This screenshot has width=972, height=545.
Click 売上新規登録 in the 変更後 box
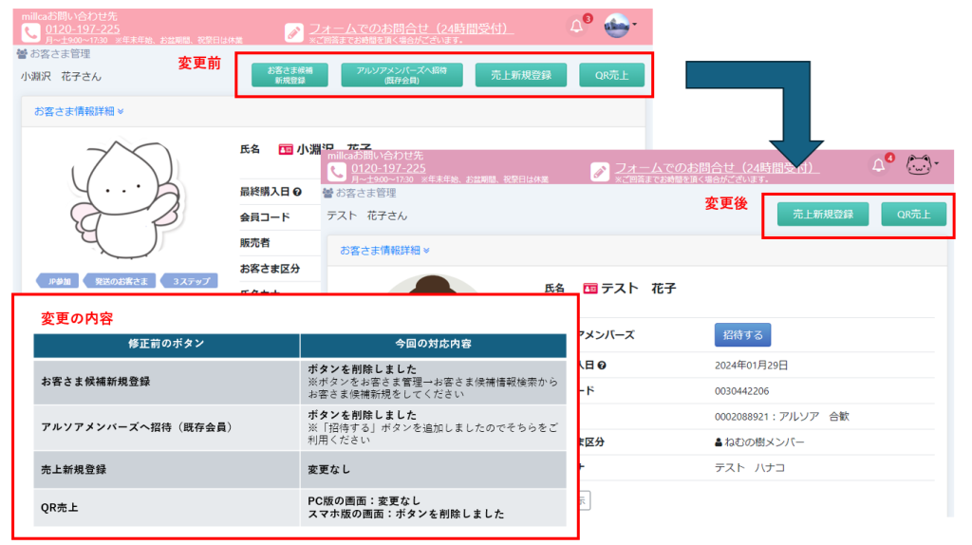823,215
